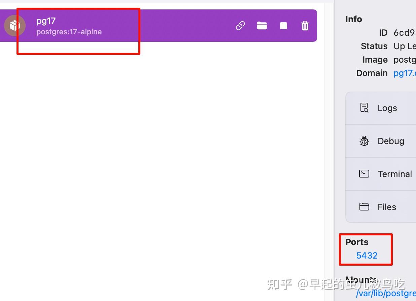The height and width of the screenshot is (301, 416).
Task: Browse Files of the pg17 container
Action: pyautogui.click(x=386, y=207)
